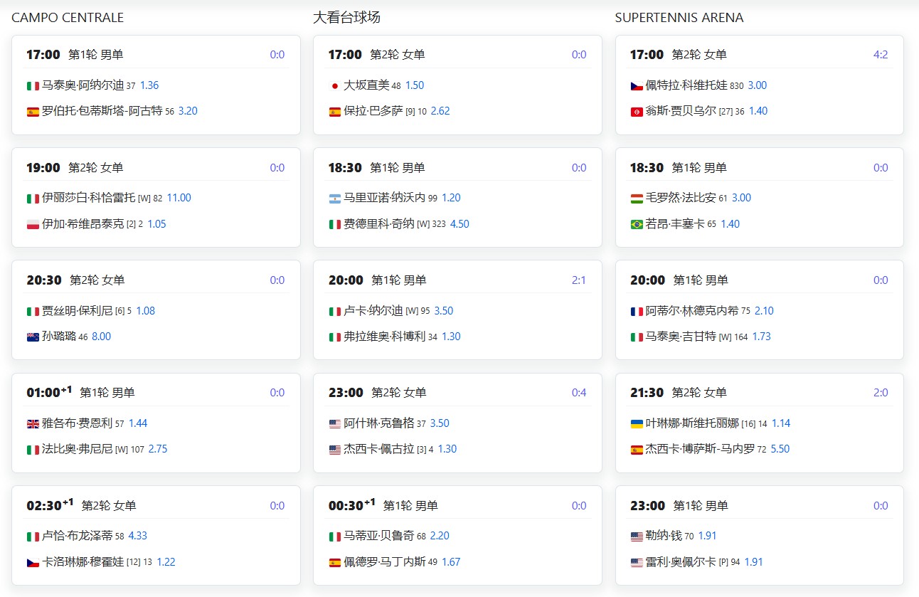Open player 贾丝明·保利尼's name link
Viewport: 919px width, 597px height.
tap(78, 311)
